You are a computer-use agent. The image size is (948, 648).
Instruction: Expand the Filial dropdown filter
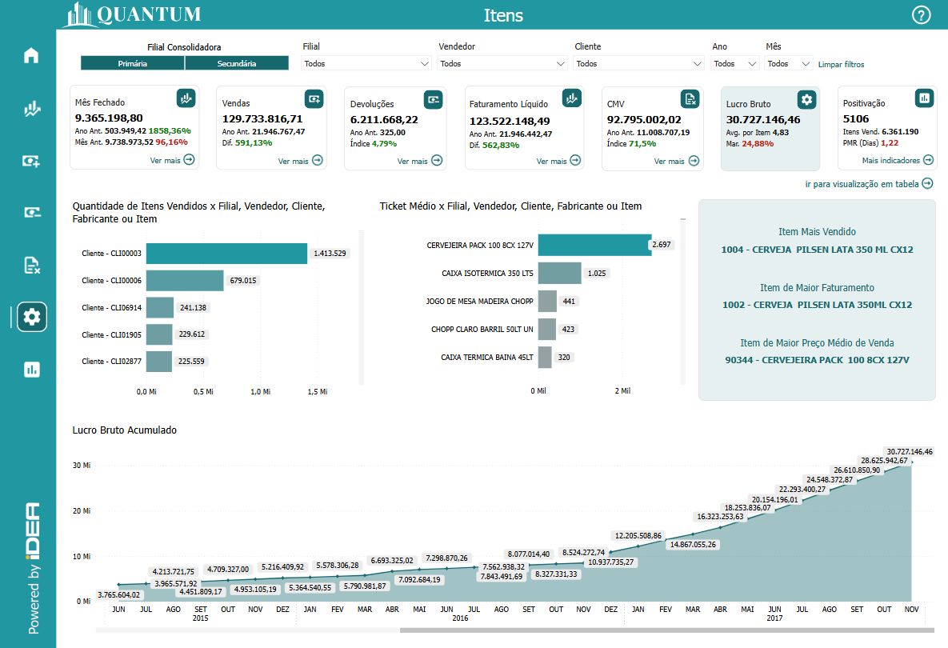[x=367, y=63]
